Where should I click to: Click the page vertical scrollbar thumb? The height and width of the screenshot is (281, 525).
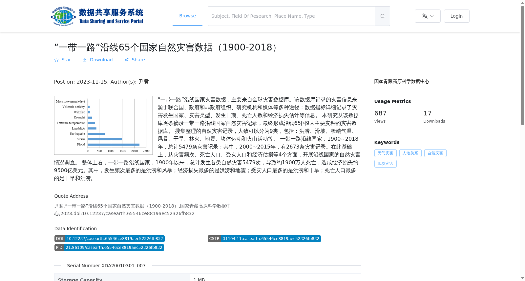click(522, 66)
